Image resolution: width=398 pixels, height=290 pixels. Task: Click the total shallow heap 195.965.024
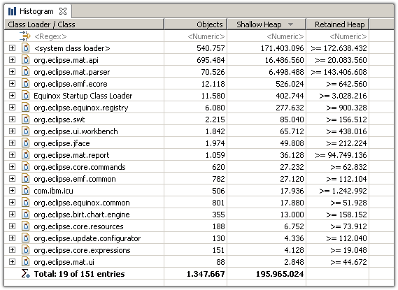tap(280, 274)
